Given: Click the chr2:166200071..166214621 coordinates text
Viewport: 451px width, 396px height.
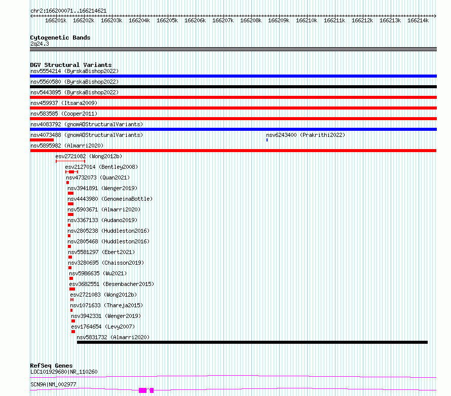Looking at the screenshot, I should pos(68,11).
